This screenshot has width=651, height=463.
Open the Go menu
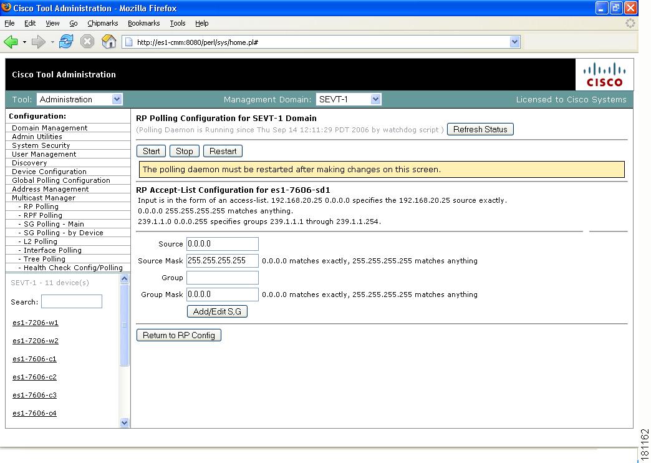[74, 23]
